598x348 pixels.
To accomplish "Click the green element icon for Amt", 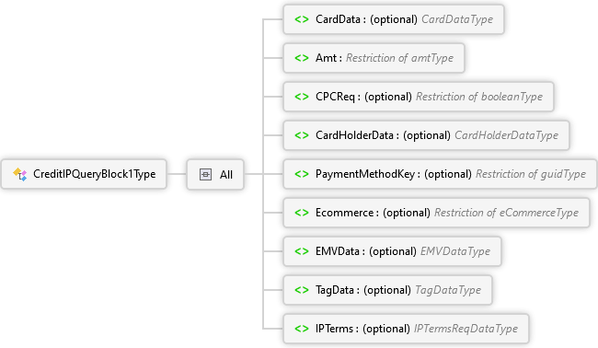I will [x=301, y=58].
